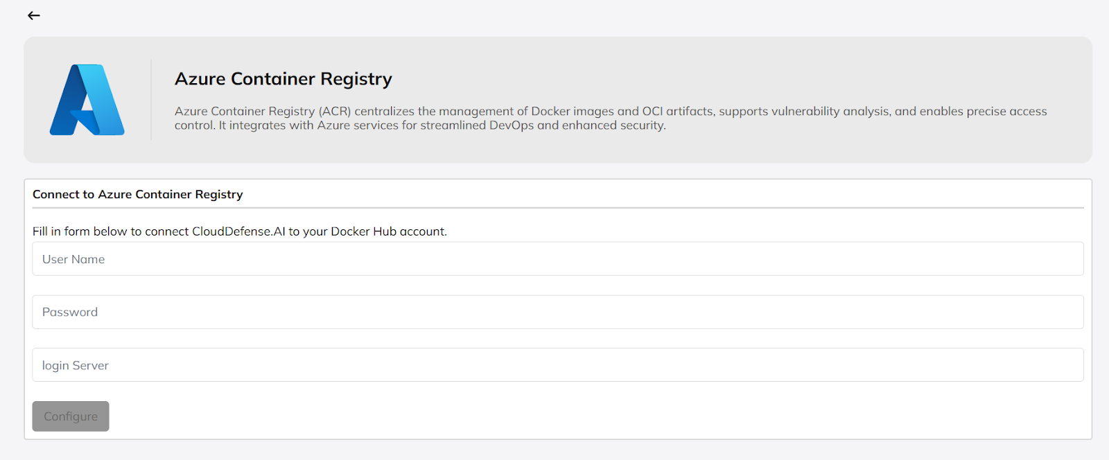Activate the login Server input field

[x=557, y=365]
